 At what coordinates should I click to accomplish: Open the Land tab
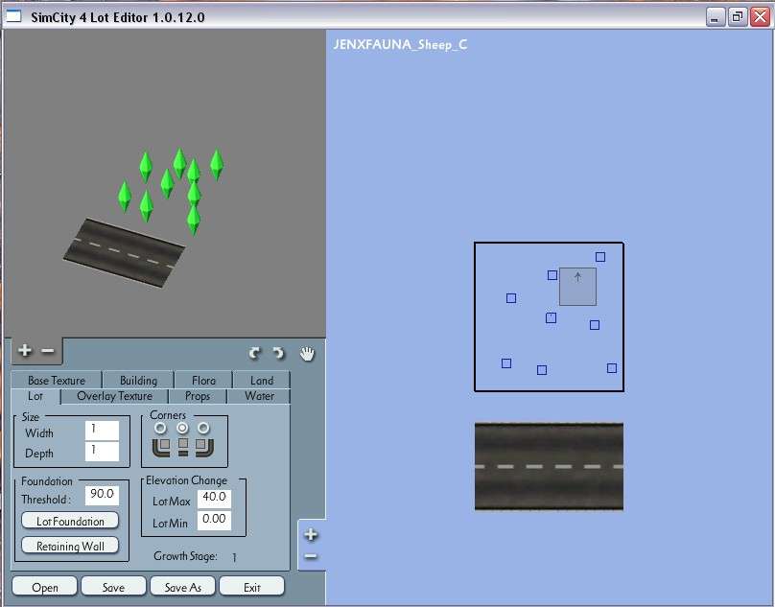262,380
